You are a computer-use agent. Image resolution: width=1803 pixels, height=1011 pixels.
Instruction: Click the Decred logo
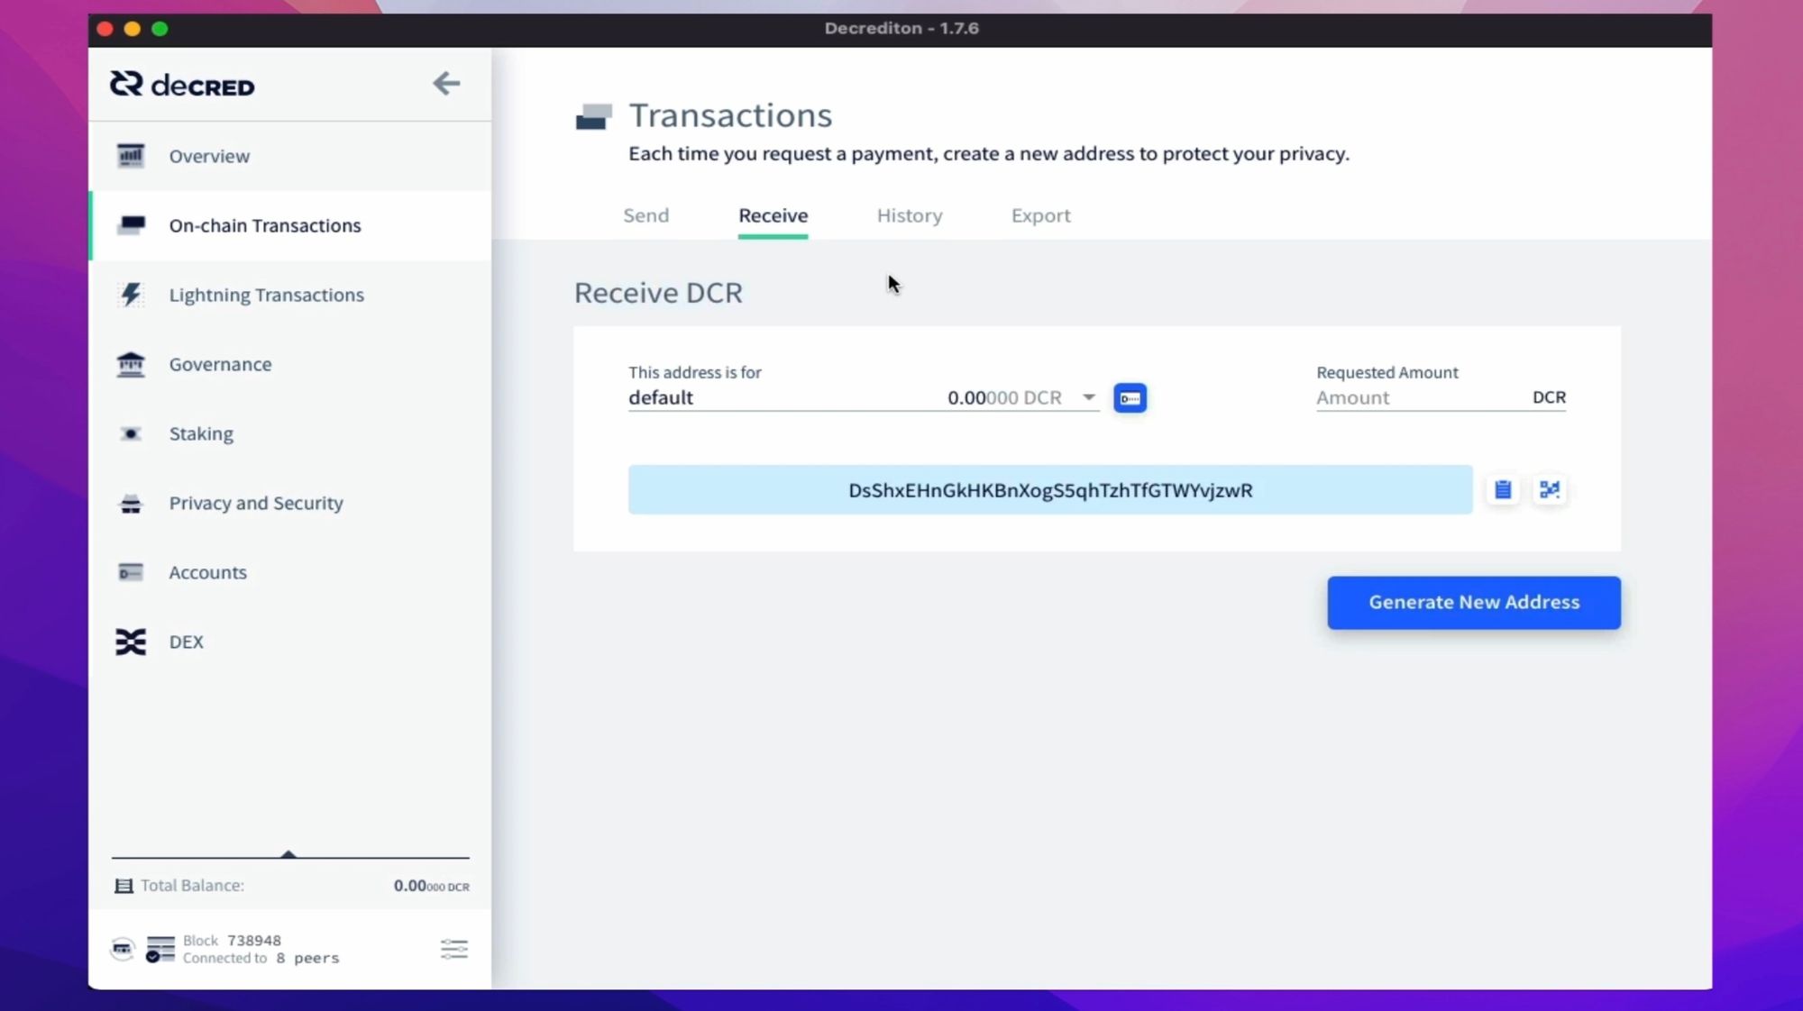point(182,85)
